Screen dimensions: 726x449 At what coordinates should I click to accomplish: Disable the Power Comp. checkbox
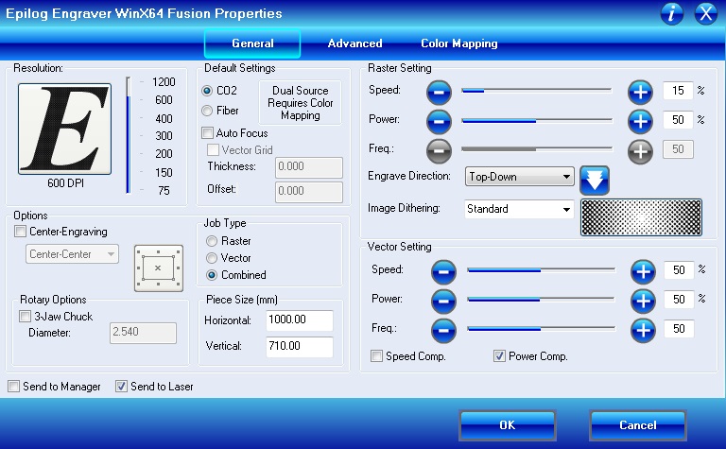click(x=499, y=356)
